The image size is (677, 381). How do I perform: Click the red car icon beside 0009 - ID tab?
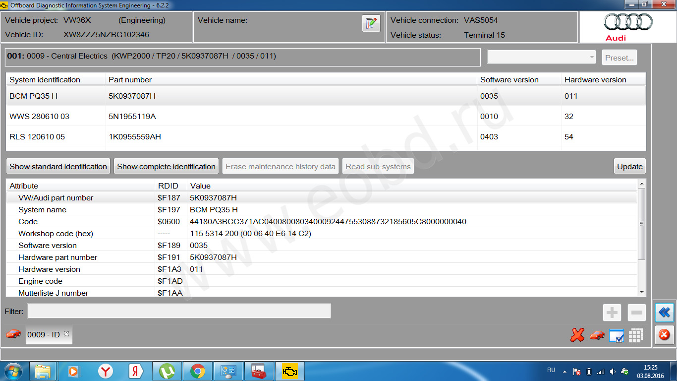coord(13,334)
